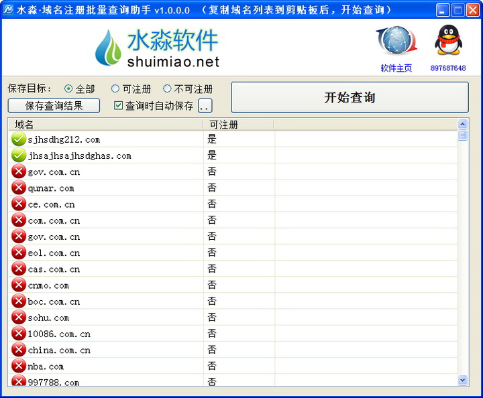
Task: Click 否 value in sohu.com row
Action: point(212,318)
